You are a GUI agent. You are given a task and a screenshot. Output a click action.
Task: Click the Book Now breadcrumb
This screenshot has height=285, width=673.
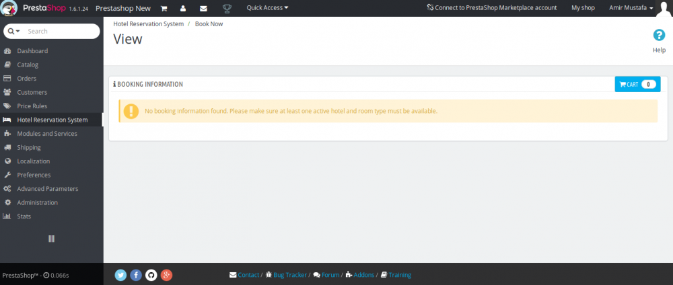[x=209, y=24]
